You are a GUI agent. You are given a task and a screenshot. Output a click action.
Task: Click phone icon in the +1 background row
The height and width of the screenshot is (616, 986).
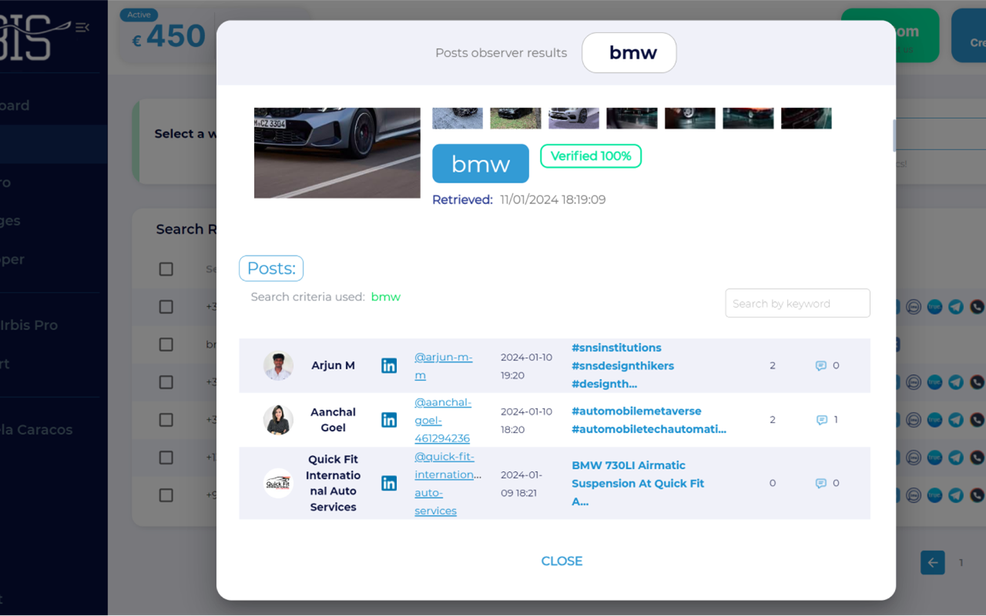point(978,457)
